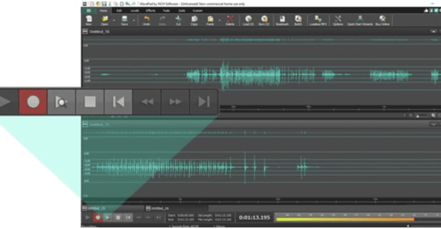Open the Custom ribbon tab
This screenshot has height=229, width=441.
point(198,11)
